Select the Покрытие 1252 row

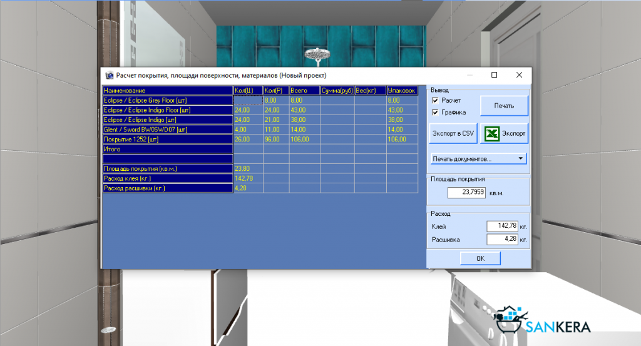click(167, 140)
